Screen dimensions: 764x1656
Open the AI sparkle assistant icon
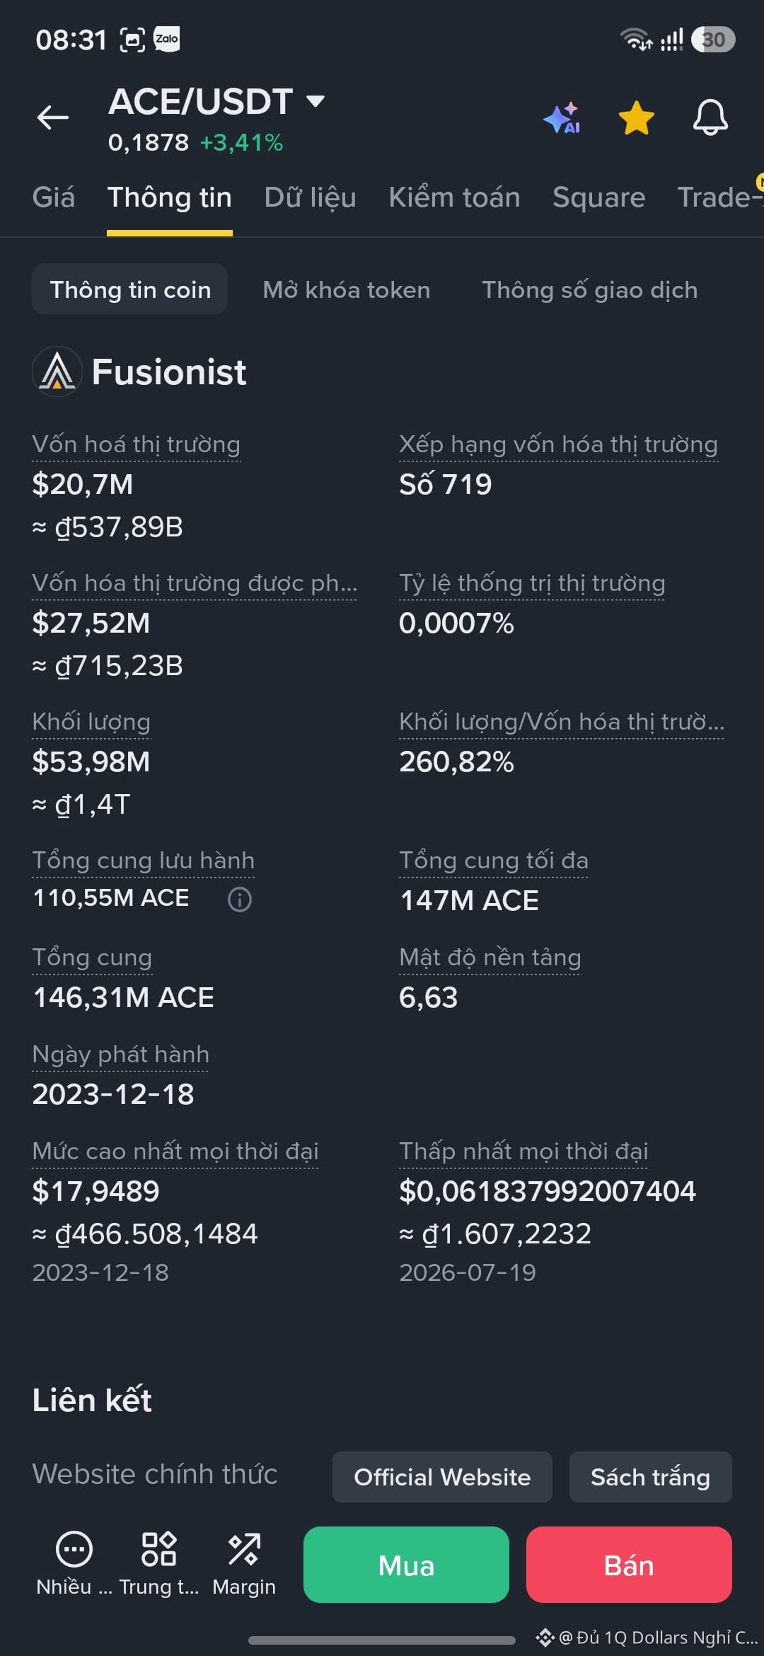[562, 117]
